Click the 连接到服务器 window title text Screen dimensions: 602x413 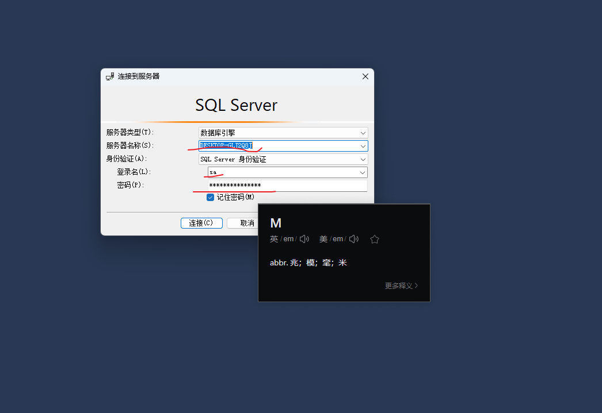click(139, 76)
